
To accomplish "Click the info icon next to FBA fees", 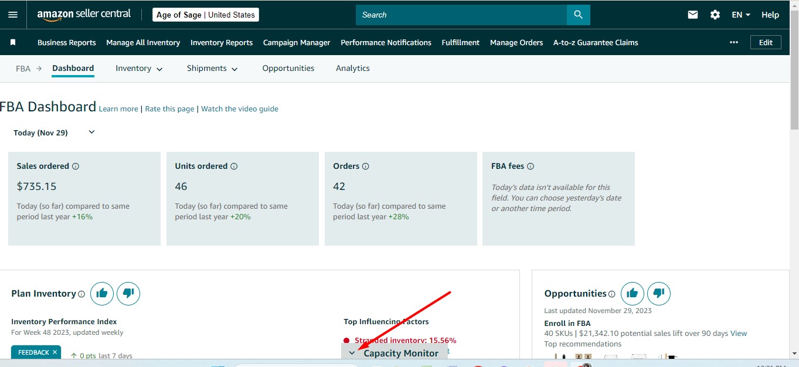I will [531, 166].
